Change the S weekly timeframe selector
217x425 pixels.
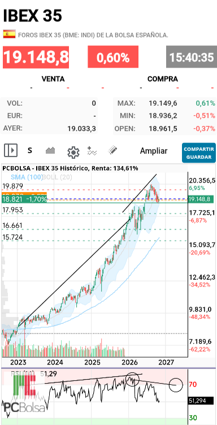coord(30,150)
